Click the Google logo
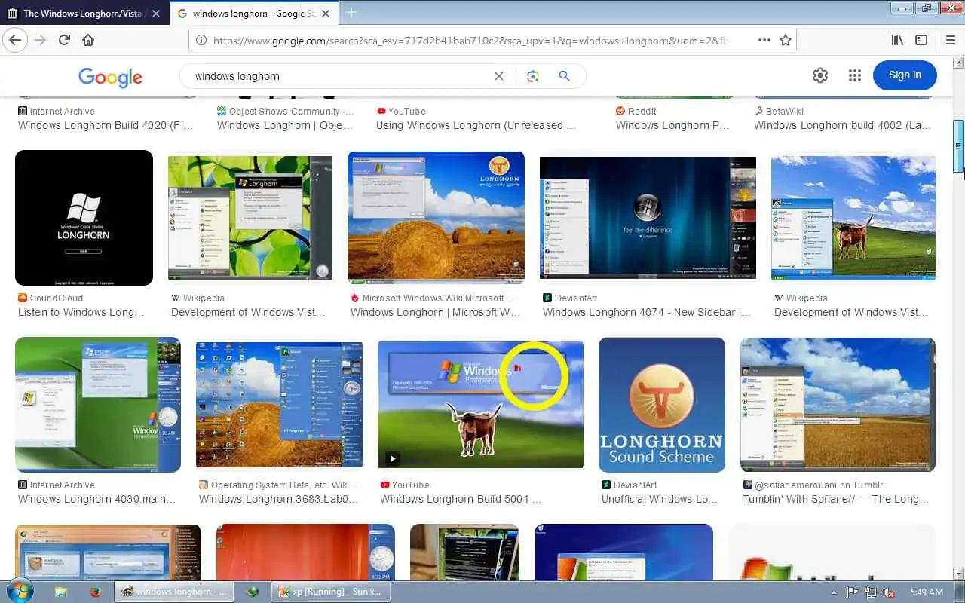 [x=110, y=77]
